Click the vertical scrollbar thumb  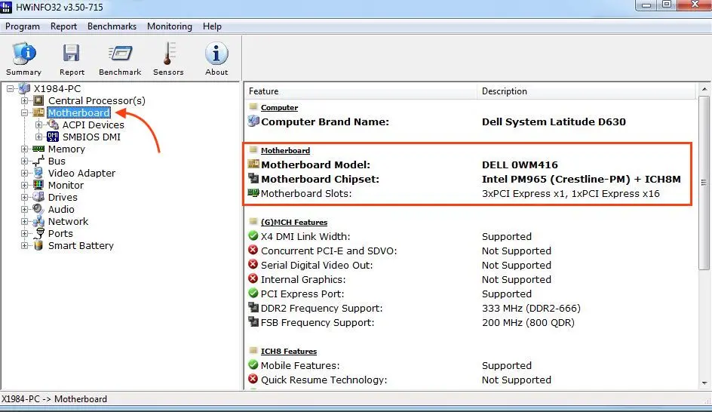[704, 182]
